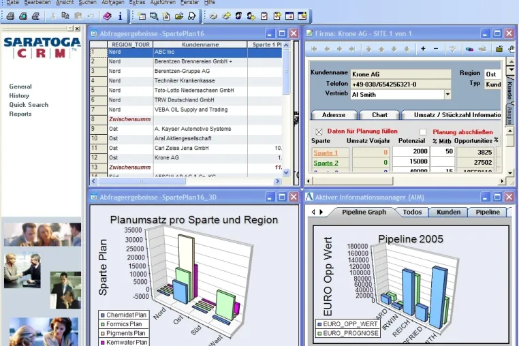Viewport: 519px width, 346px height.
Task: Open the Vertrieb 'Al Smith' dropdown
Action: tap(447, 95)
